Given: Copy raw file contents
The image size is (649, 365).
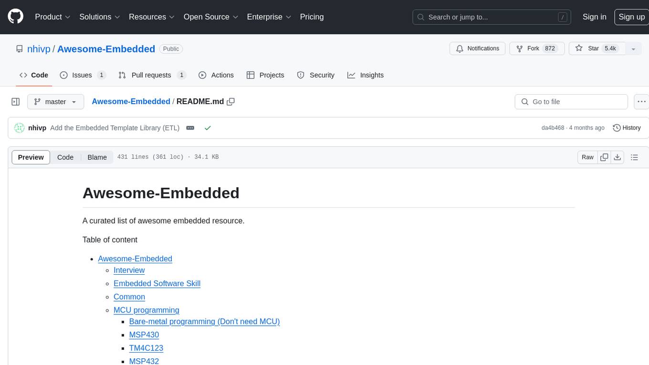Looking at the screenshot, I should tap(605, 157).
